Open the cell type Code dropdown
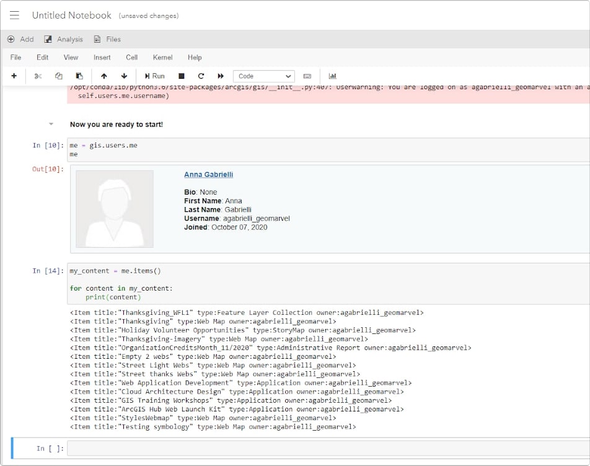The height and width of the screenshot is (466, 590). 263,76
